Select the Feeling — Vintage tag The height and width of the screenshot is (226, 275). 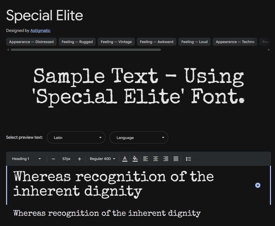pyautogui.click(x=116, y=42)
